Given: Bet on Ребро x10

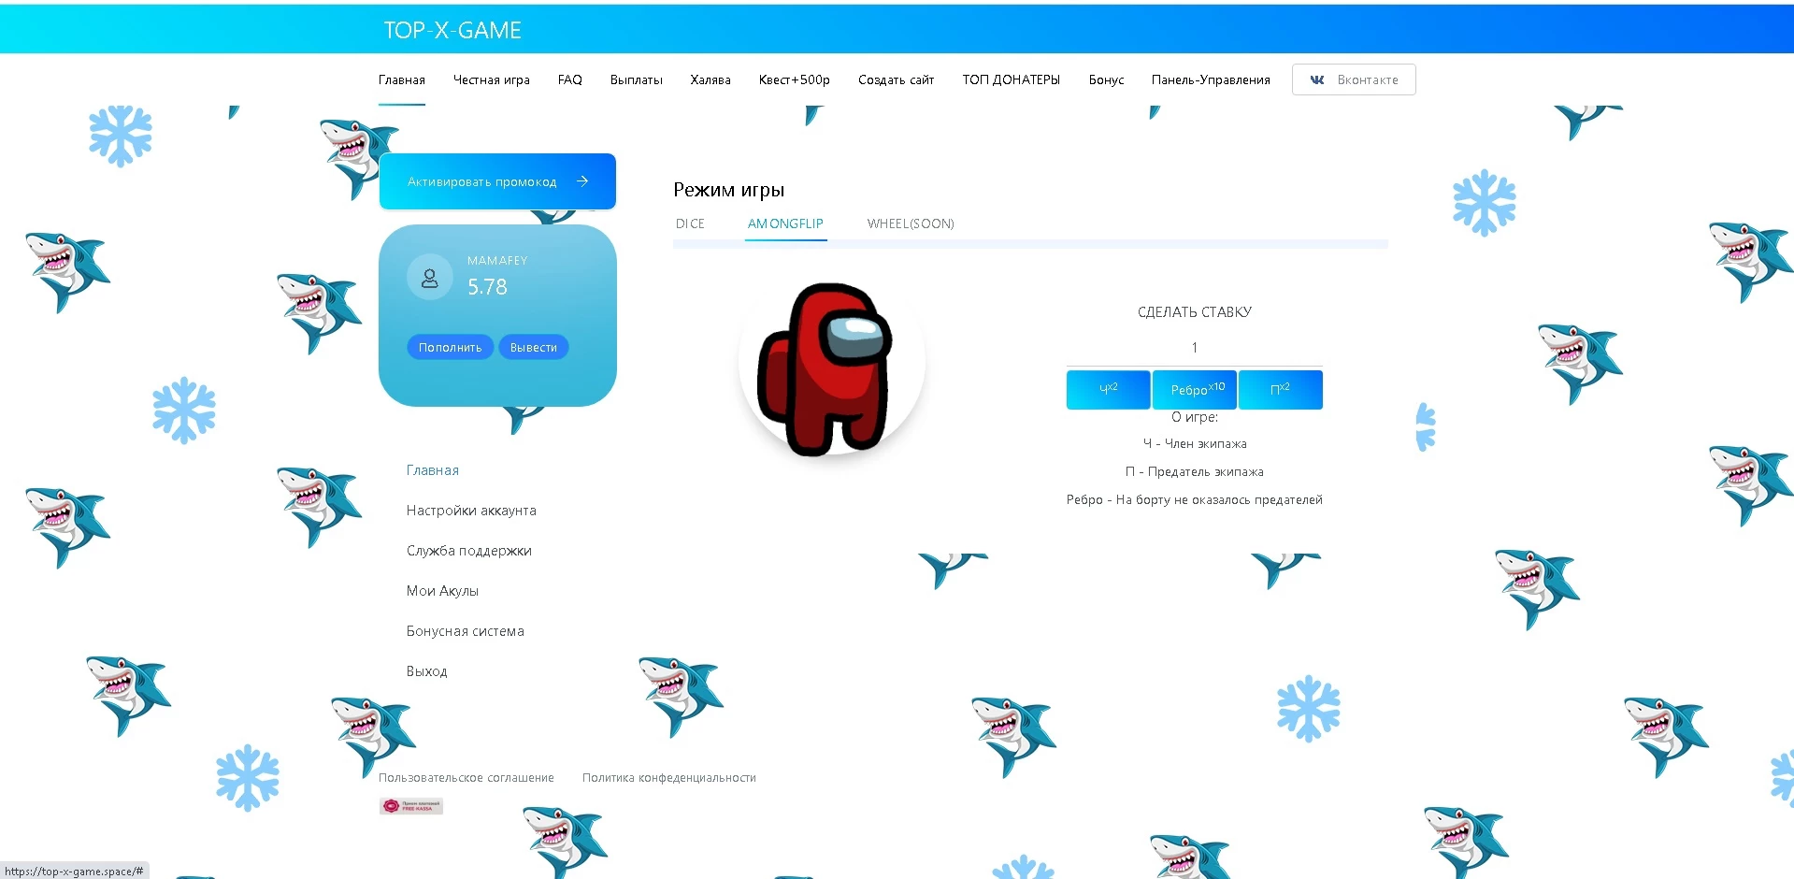Looking at the screenshot, I should [1195, 389].
